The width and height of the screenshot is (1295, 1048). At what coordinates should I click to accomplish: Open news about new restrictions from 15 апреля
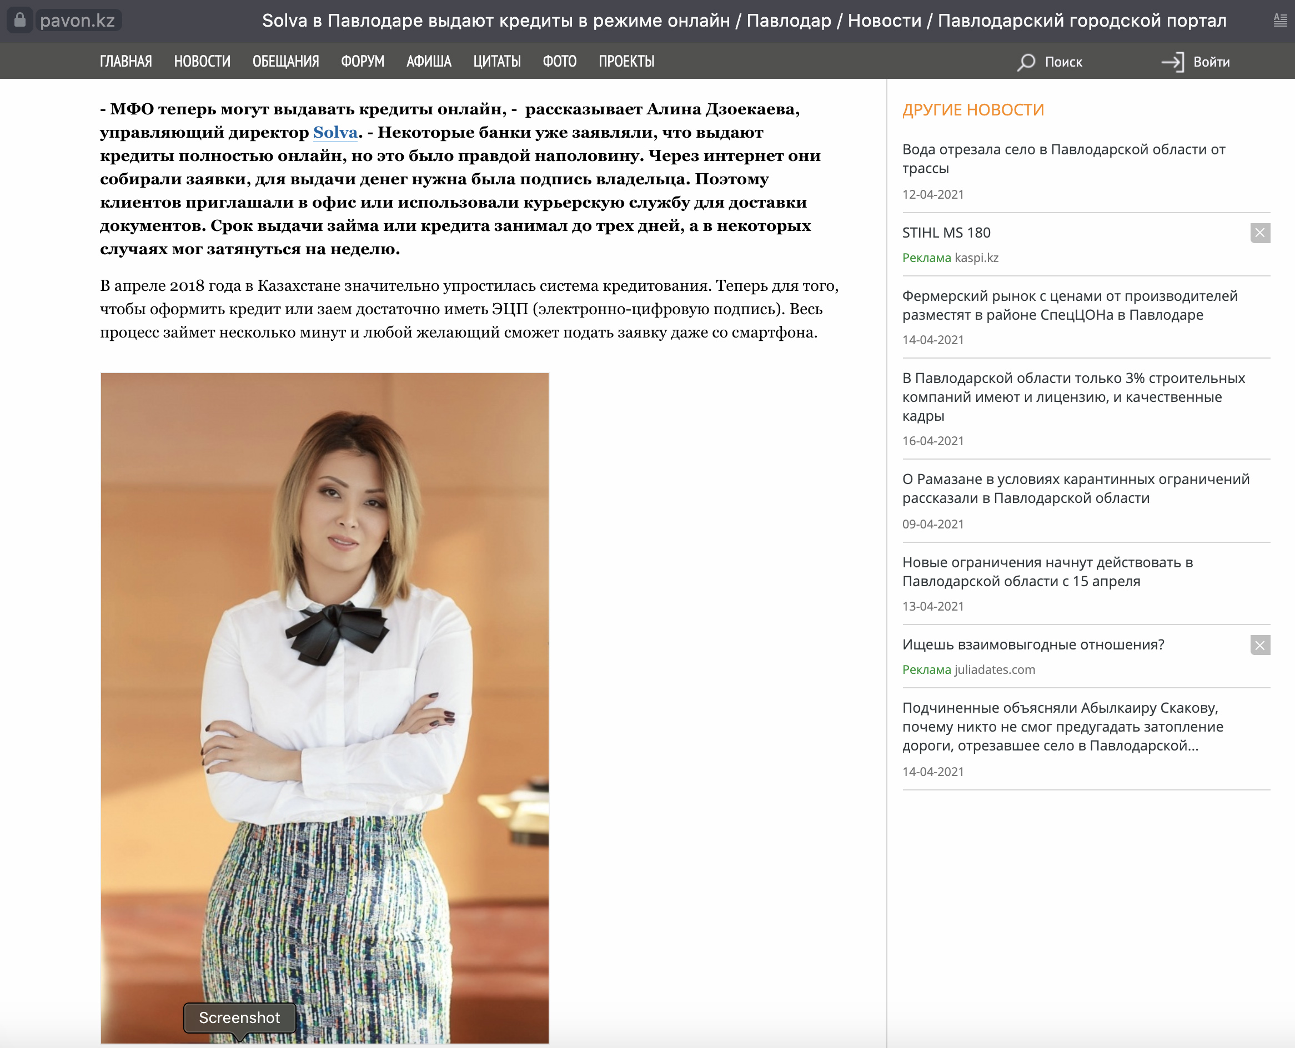tap(1047, 572)
